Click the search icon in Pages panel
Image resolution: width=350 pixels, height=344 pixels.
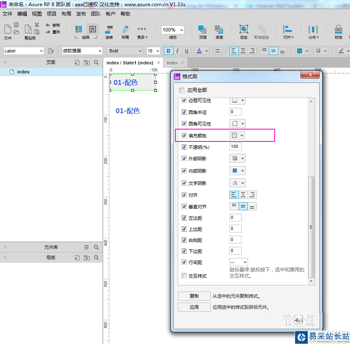[96, 63]
